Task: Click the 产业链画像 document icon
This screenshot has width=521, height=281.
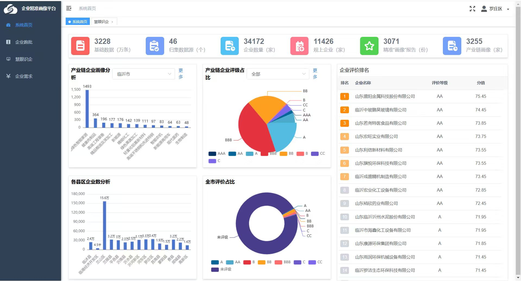Action: pyautogui.click(x=452, y=46)
